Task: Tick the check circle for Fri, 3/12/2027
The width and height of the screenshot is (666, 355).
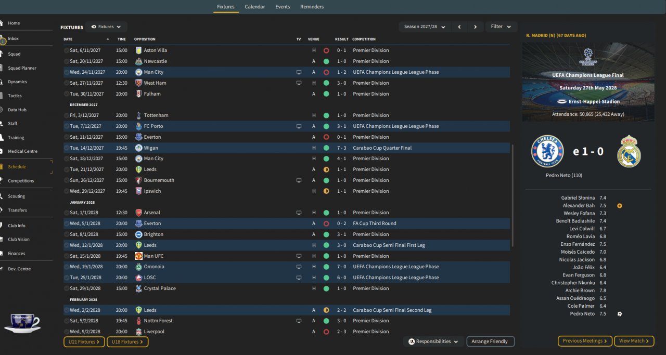Action: tap(66, 115)
